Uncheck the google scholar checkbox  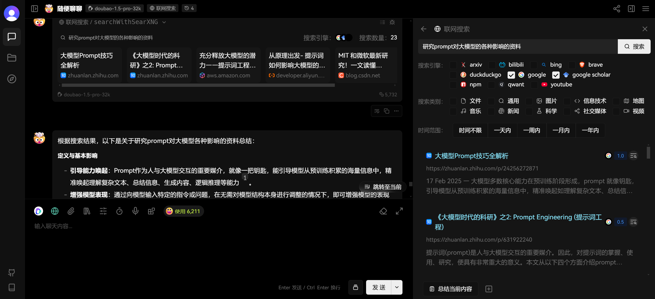pyautogui.click(x=556, y=75)
